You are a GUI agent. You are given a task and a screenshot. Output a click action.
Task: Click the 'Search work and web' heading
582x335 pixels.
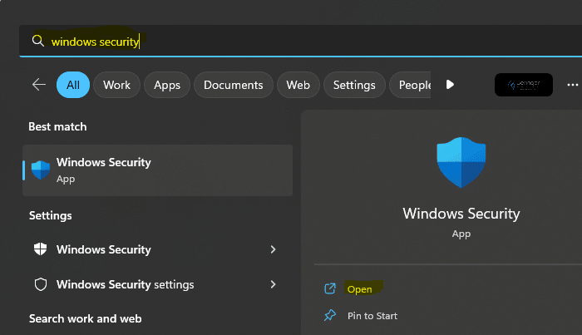(86, 318)
